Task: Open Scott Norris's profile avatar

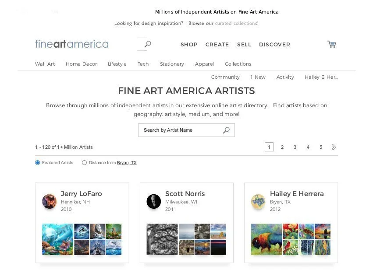Action: (154, 201)
